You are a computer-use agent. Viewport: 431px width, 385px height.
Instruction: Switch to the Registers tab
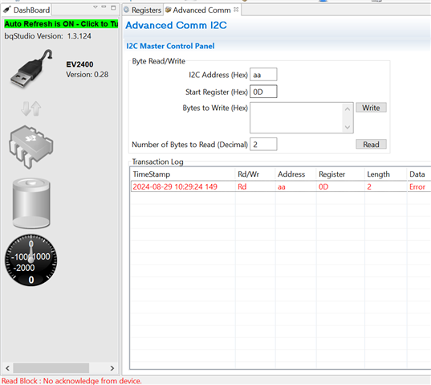(x=143, y=10)
